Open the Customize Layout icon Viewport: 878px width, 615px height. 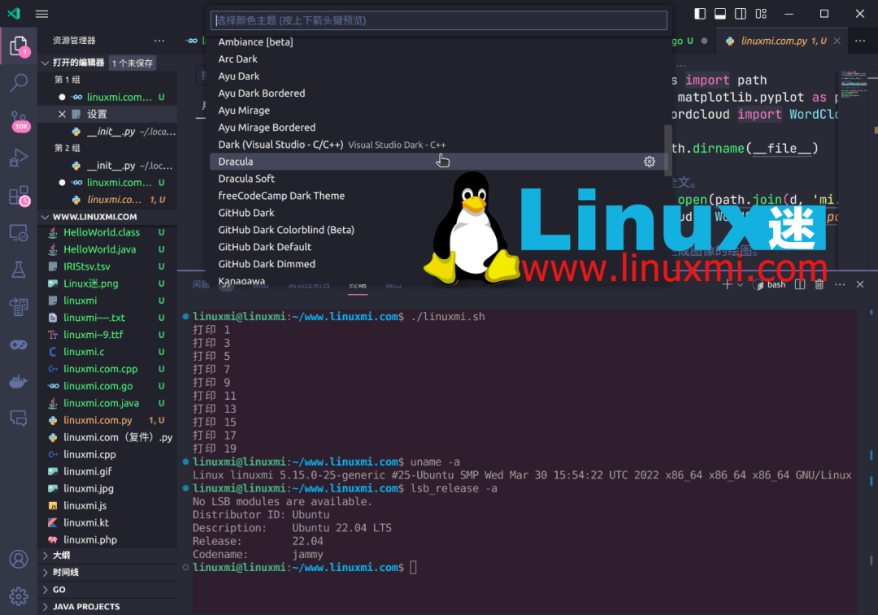(761, 14)
